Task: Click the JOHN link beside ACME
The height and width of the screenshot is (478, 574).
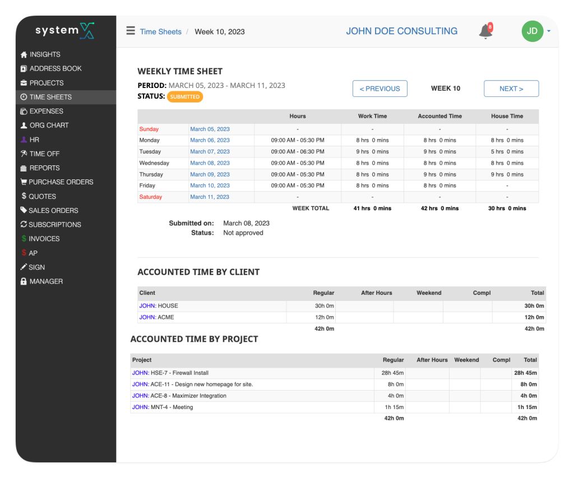Action: (x=147, y=318)
